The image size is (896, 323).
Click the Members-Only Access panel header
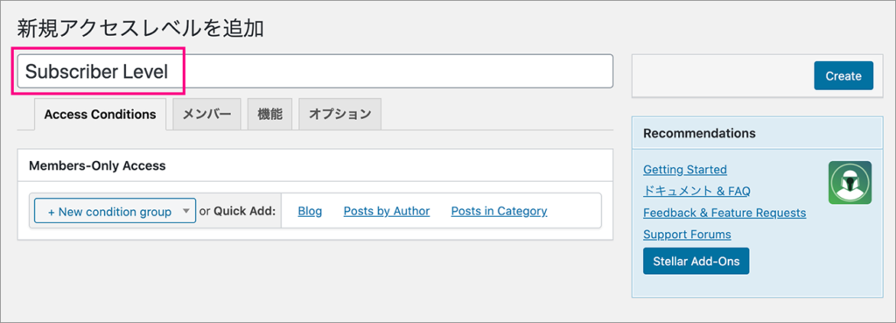click(x=315, y=165)
